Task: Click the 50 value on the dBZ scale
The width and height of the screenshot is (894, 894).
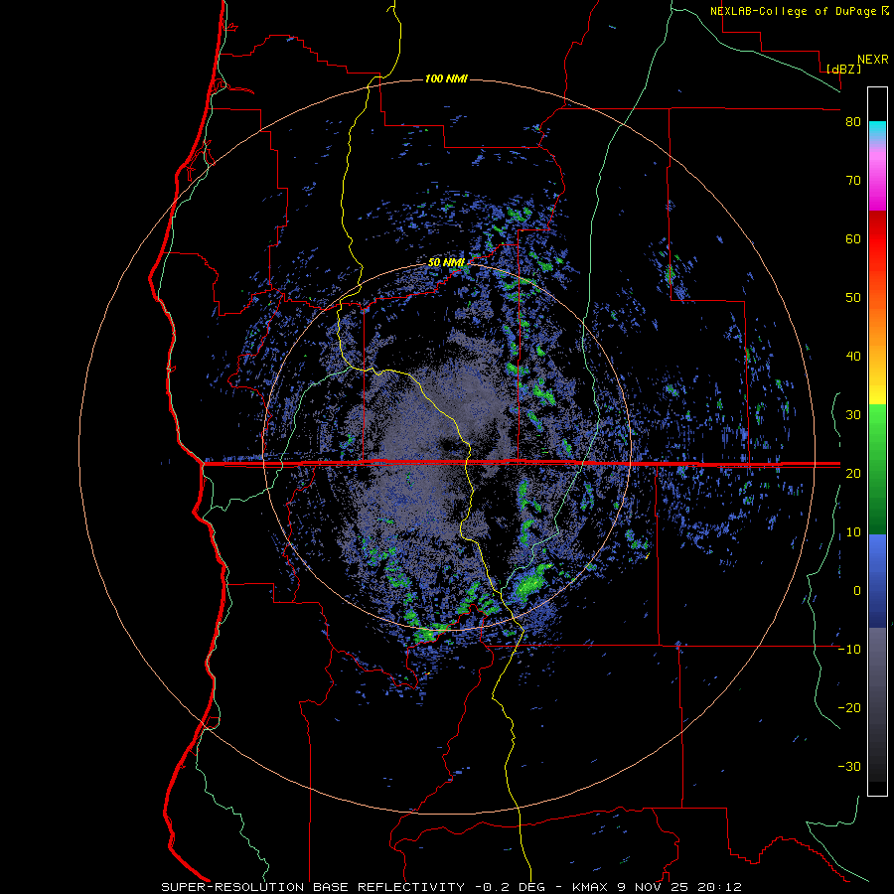Action: 853,298
